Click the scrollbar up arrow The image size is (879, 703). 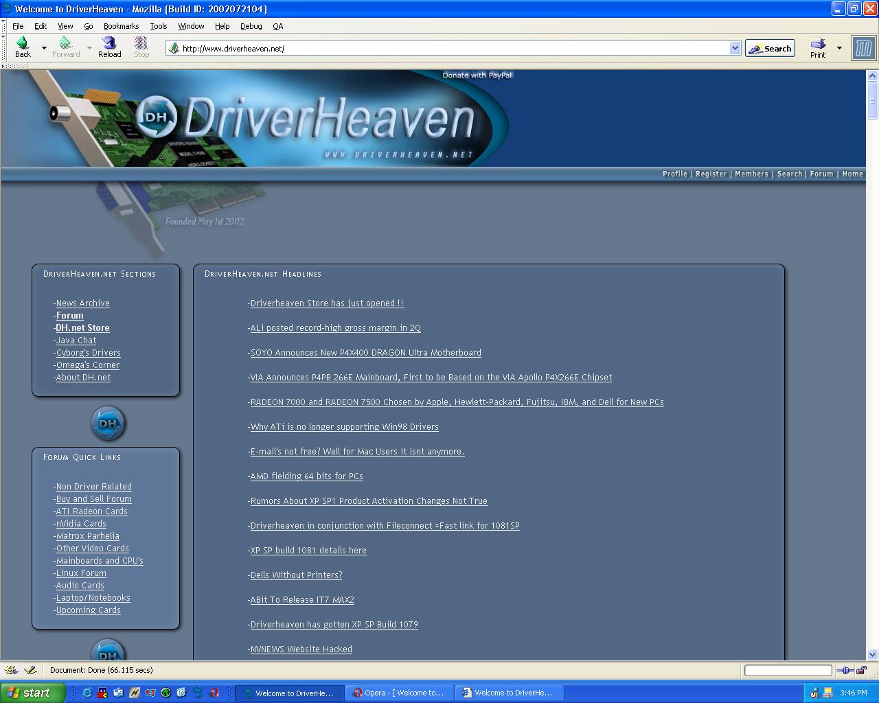(872, 75)
